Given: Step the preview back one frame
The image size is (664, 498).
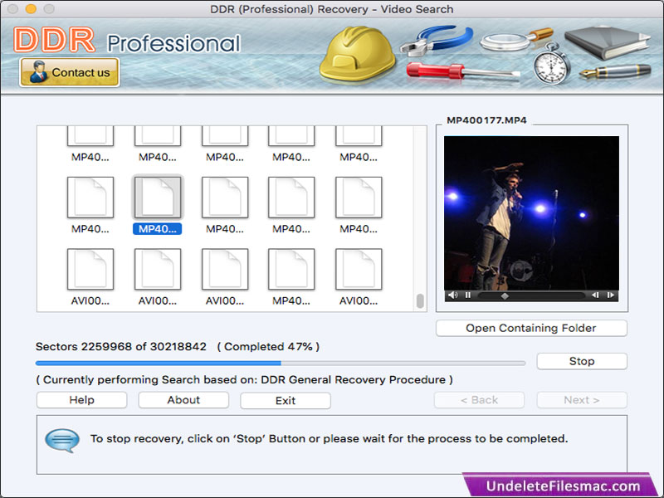Looking at the screenshot, I should click(595, 295).
